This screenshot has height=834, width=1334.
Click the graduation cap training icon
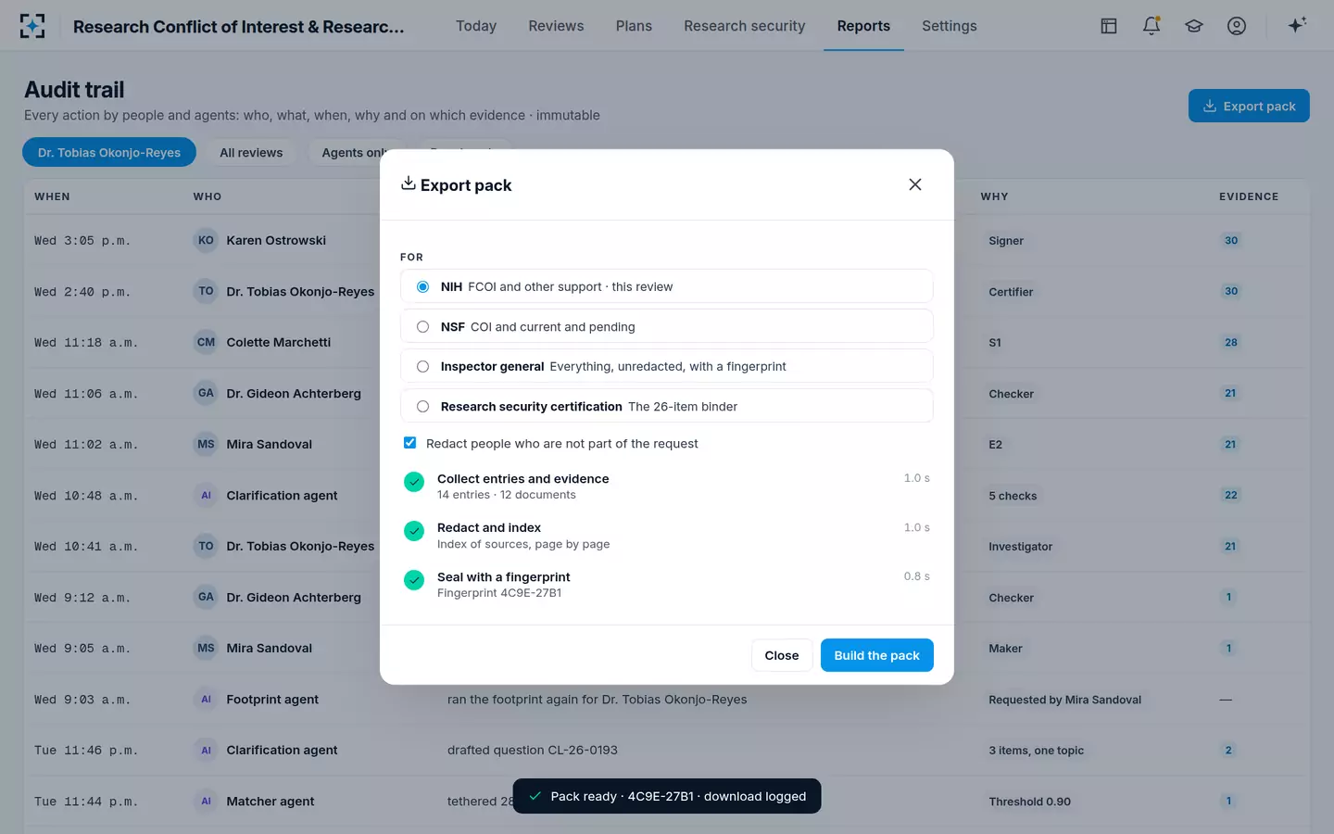[1194, 26]
